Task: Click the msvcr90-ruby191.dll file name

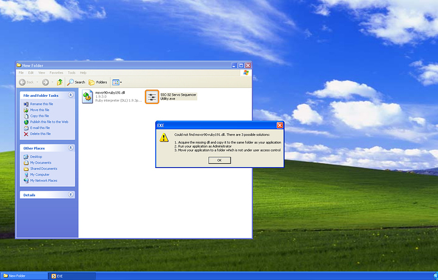Action: [110, 93]
